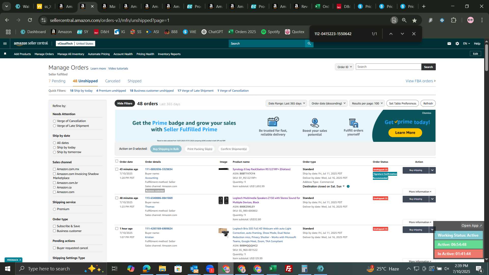The height and width of the screenshot is (275, 489).
Task: Switch to the Shipped orders tab
Action: tap(134, 81)
